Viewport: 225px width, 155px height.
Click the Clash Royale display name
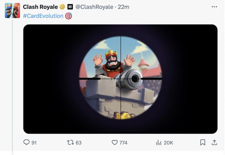click(40, 7)
